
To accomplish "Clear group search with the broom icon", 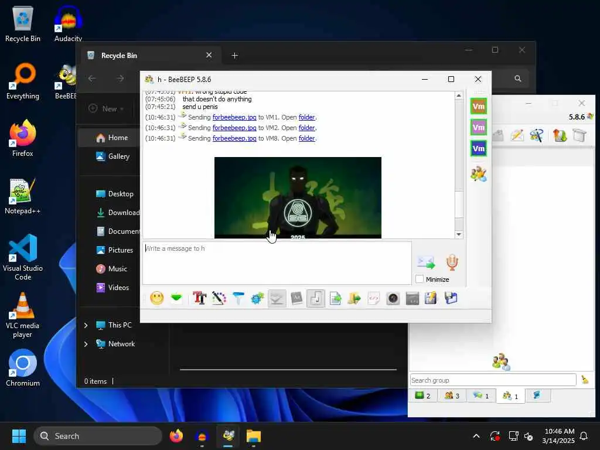I will tap(585, 380).
